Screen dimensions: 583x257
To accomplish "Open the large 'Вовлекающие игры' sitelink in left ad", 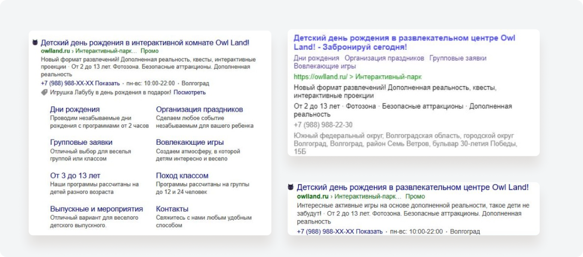I will [190, 142].
